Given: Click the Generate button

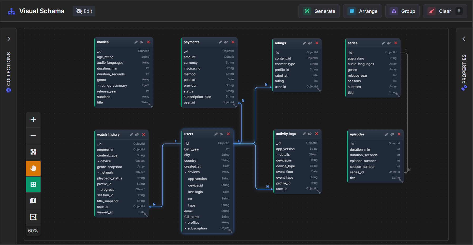Looking at the screenshot, I should (319, 11).
